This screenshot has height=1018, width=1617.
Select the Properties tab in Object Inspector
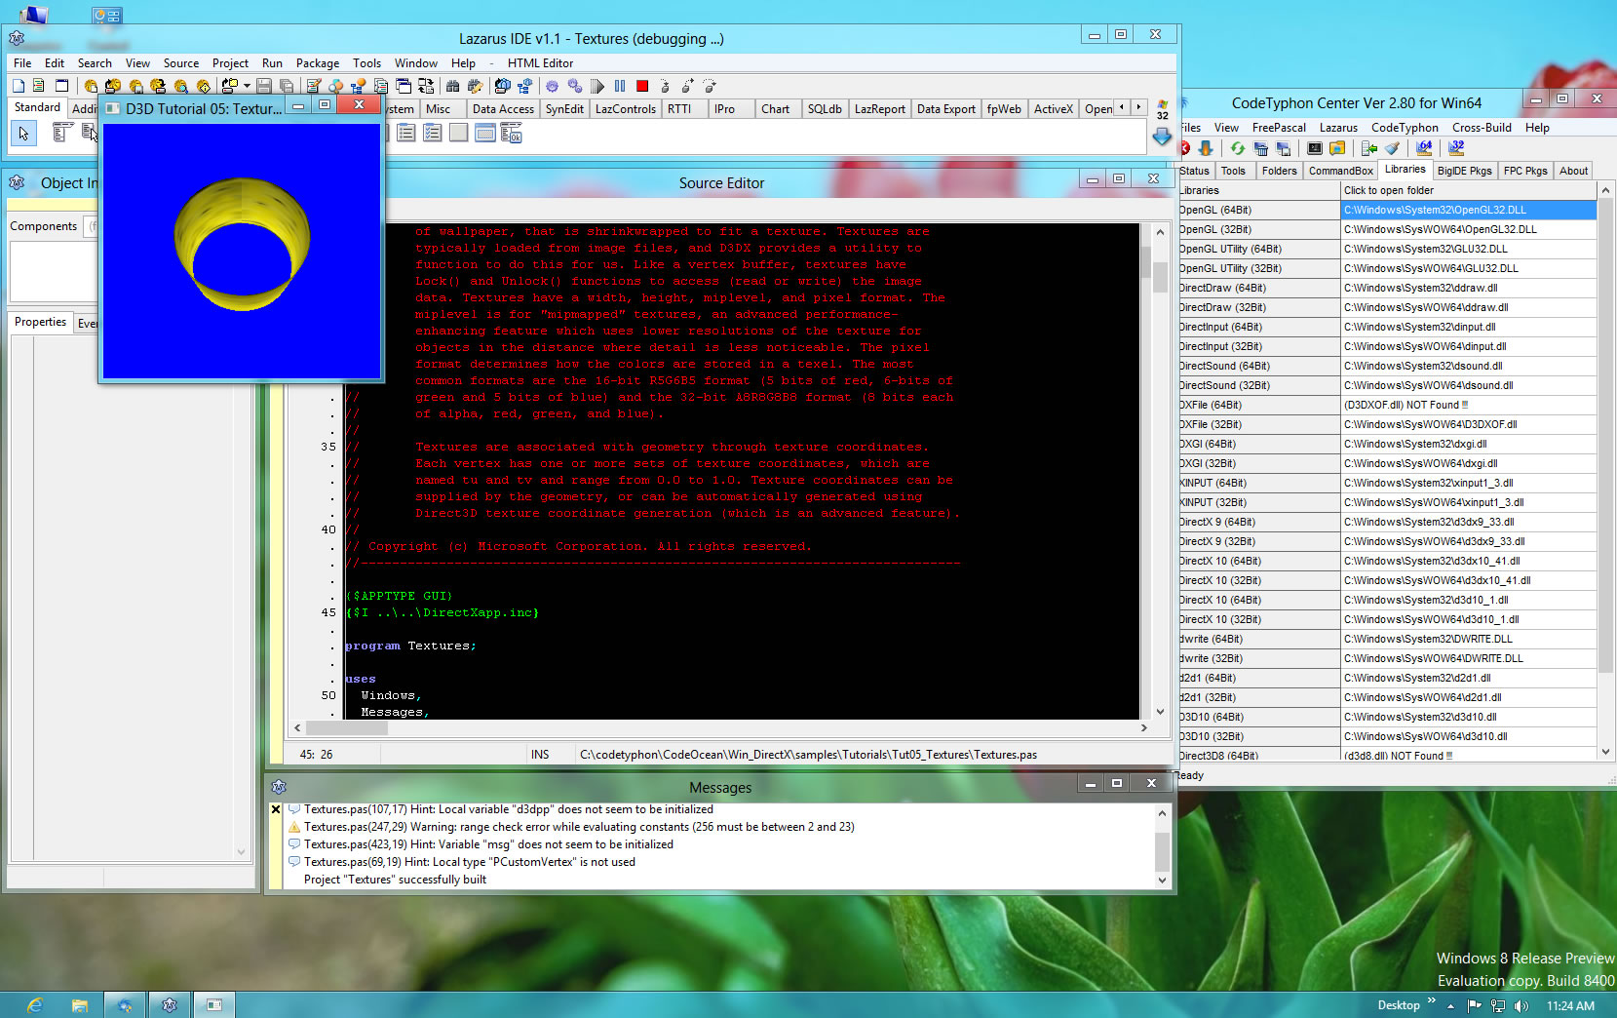tap(40, 322)
